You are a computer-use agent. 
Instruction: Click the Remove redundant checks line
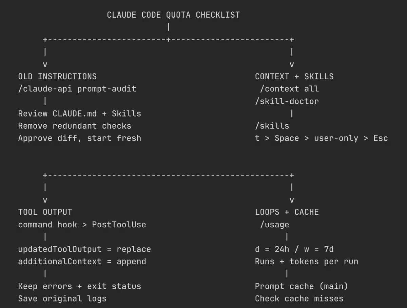pos(75,126)
